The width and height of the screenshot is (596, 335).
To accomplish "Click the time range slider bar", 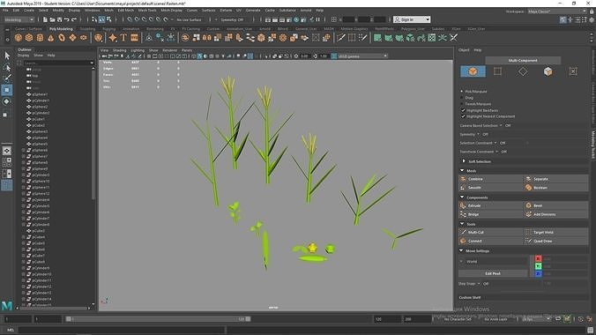I will 158,319.
